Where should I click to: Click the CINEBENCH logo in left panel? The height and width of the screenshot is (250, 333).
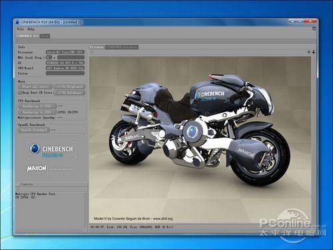(51, 150)
